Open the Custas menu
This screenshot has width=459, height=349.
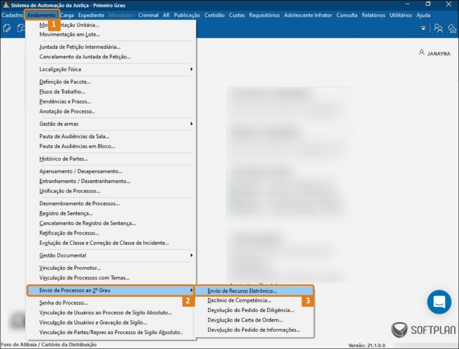236,15
